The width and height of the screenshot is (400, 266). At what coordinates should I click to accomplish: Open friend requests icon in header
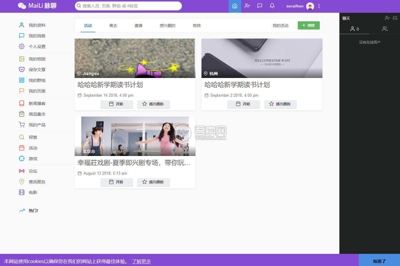pyautogui.click(x=247, y=6)
